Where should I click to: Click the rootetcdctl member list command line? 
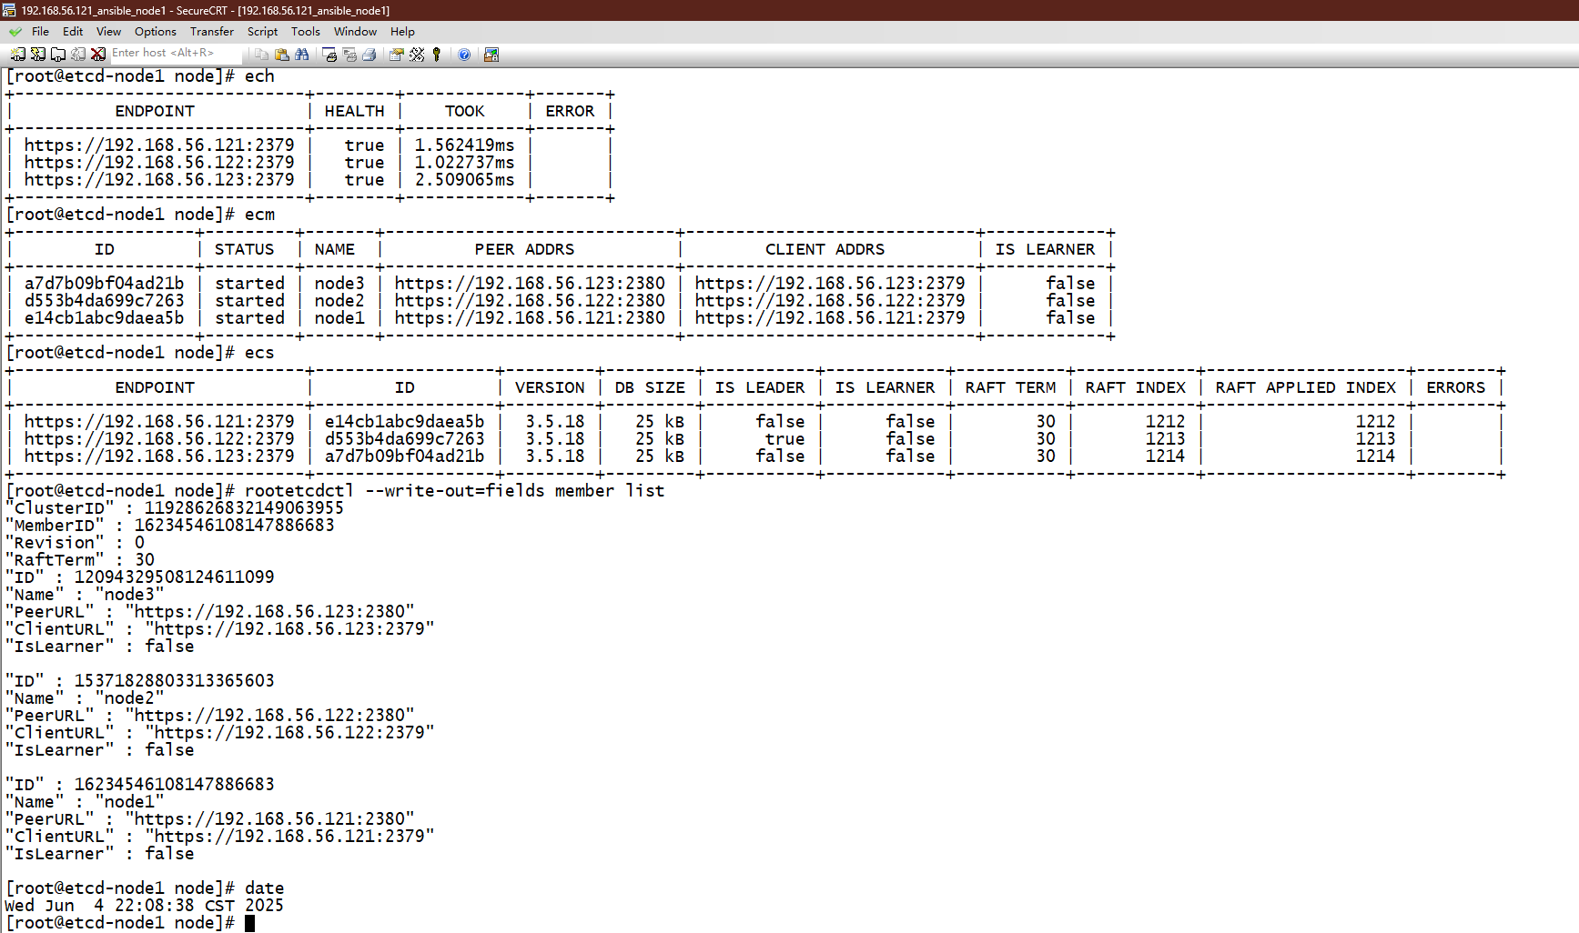(455, 491)
